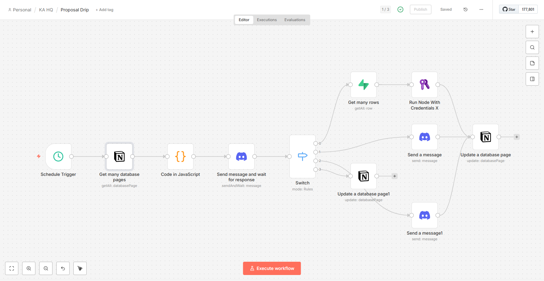This screenshot has width=544, height=281.
Task: Fit workflow to view button
Action: [12, 268]
